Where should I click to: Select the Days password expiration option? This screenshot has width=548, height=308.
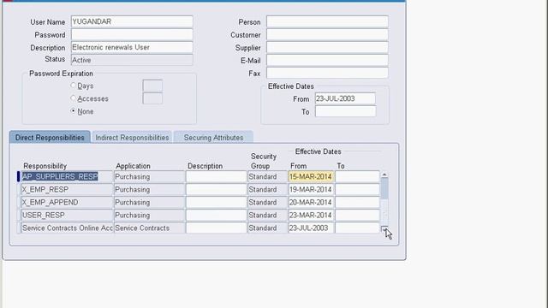point(73,86)
